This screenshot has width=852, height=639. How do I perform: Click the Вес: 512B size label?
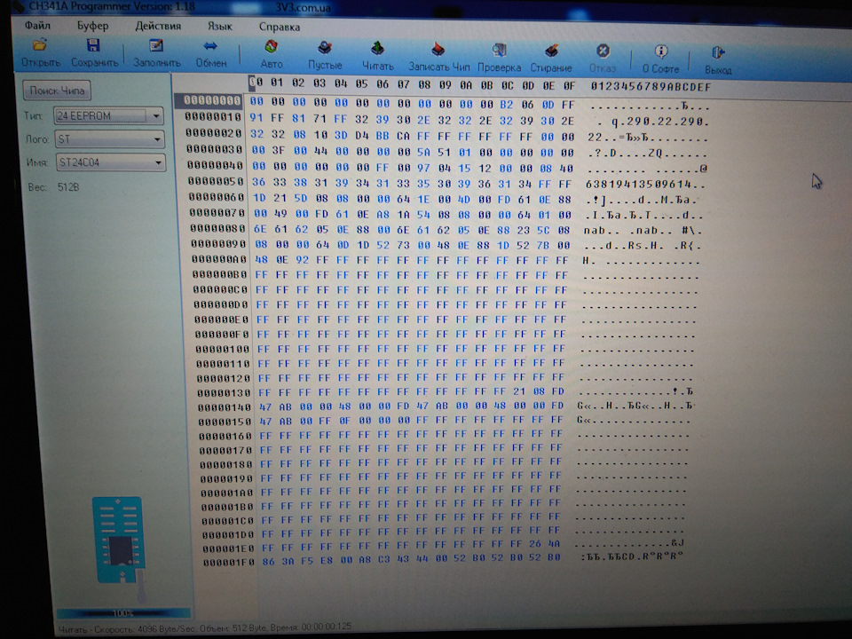click(53, 187)
